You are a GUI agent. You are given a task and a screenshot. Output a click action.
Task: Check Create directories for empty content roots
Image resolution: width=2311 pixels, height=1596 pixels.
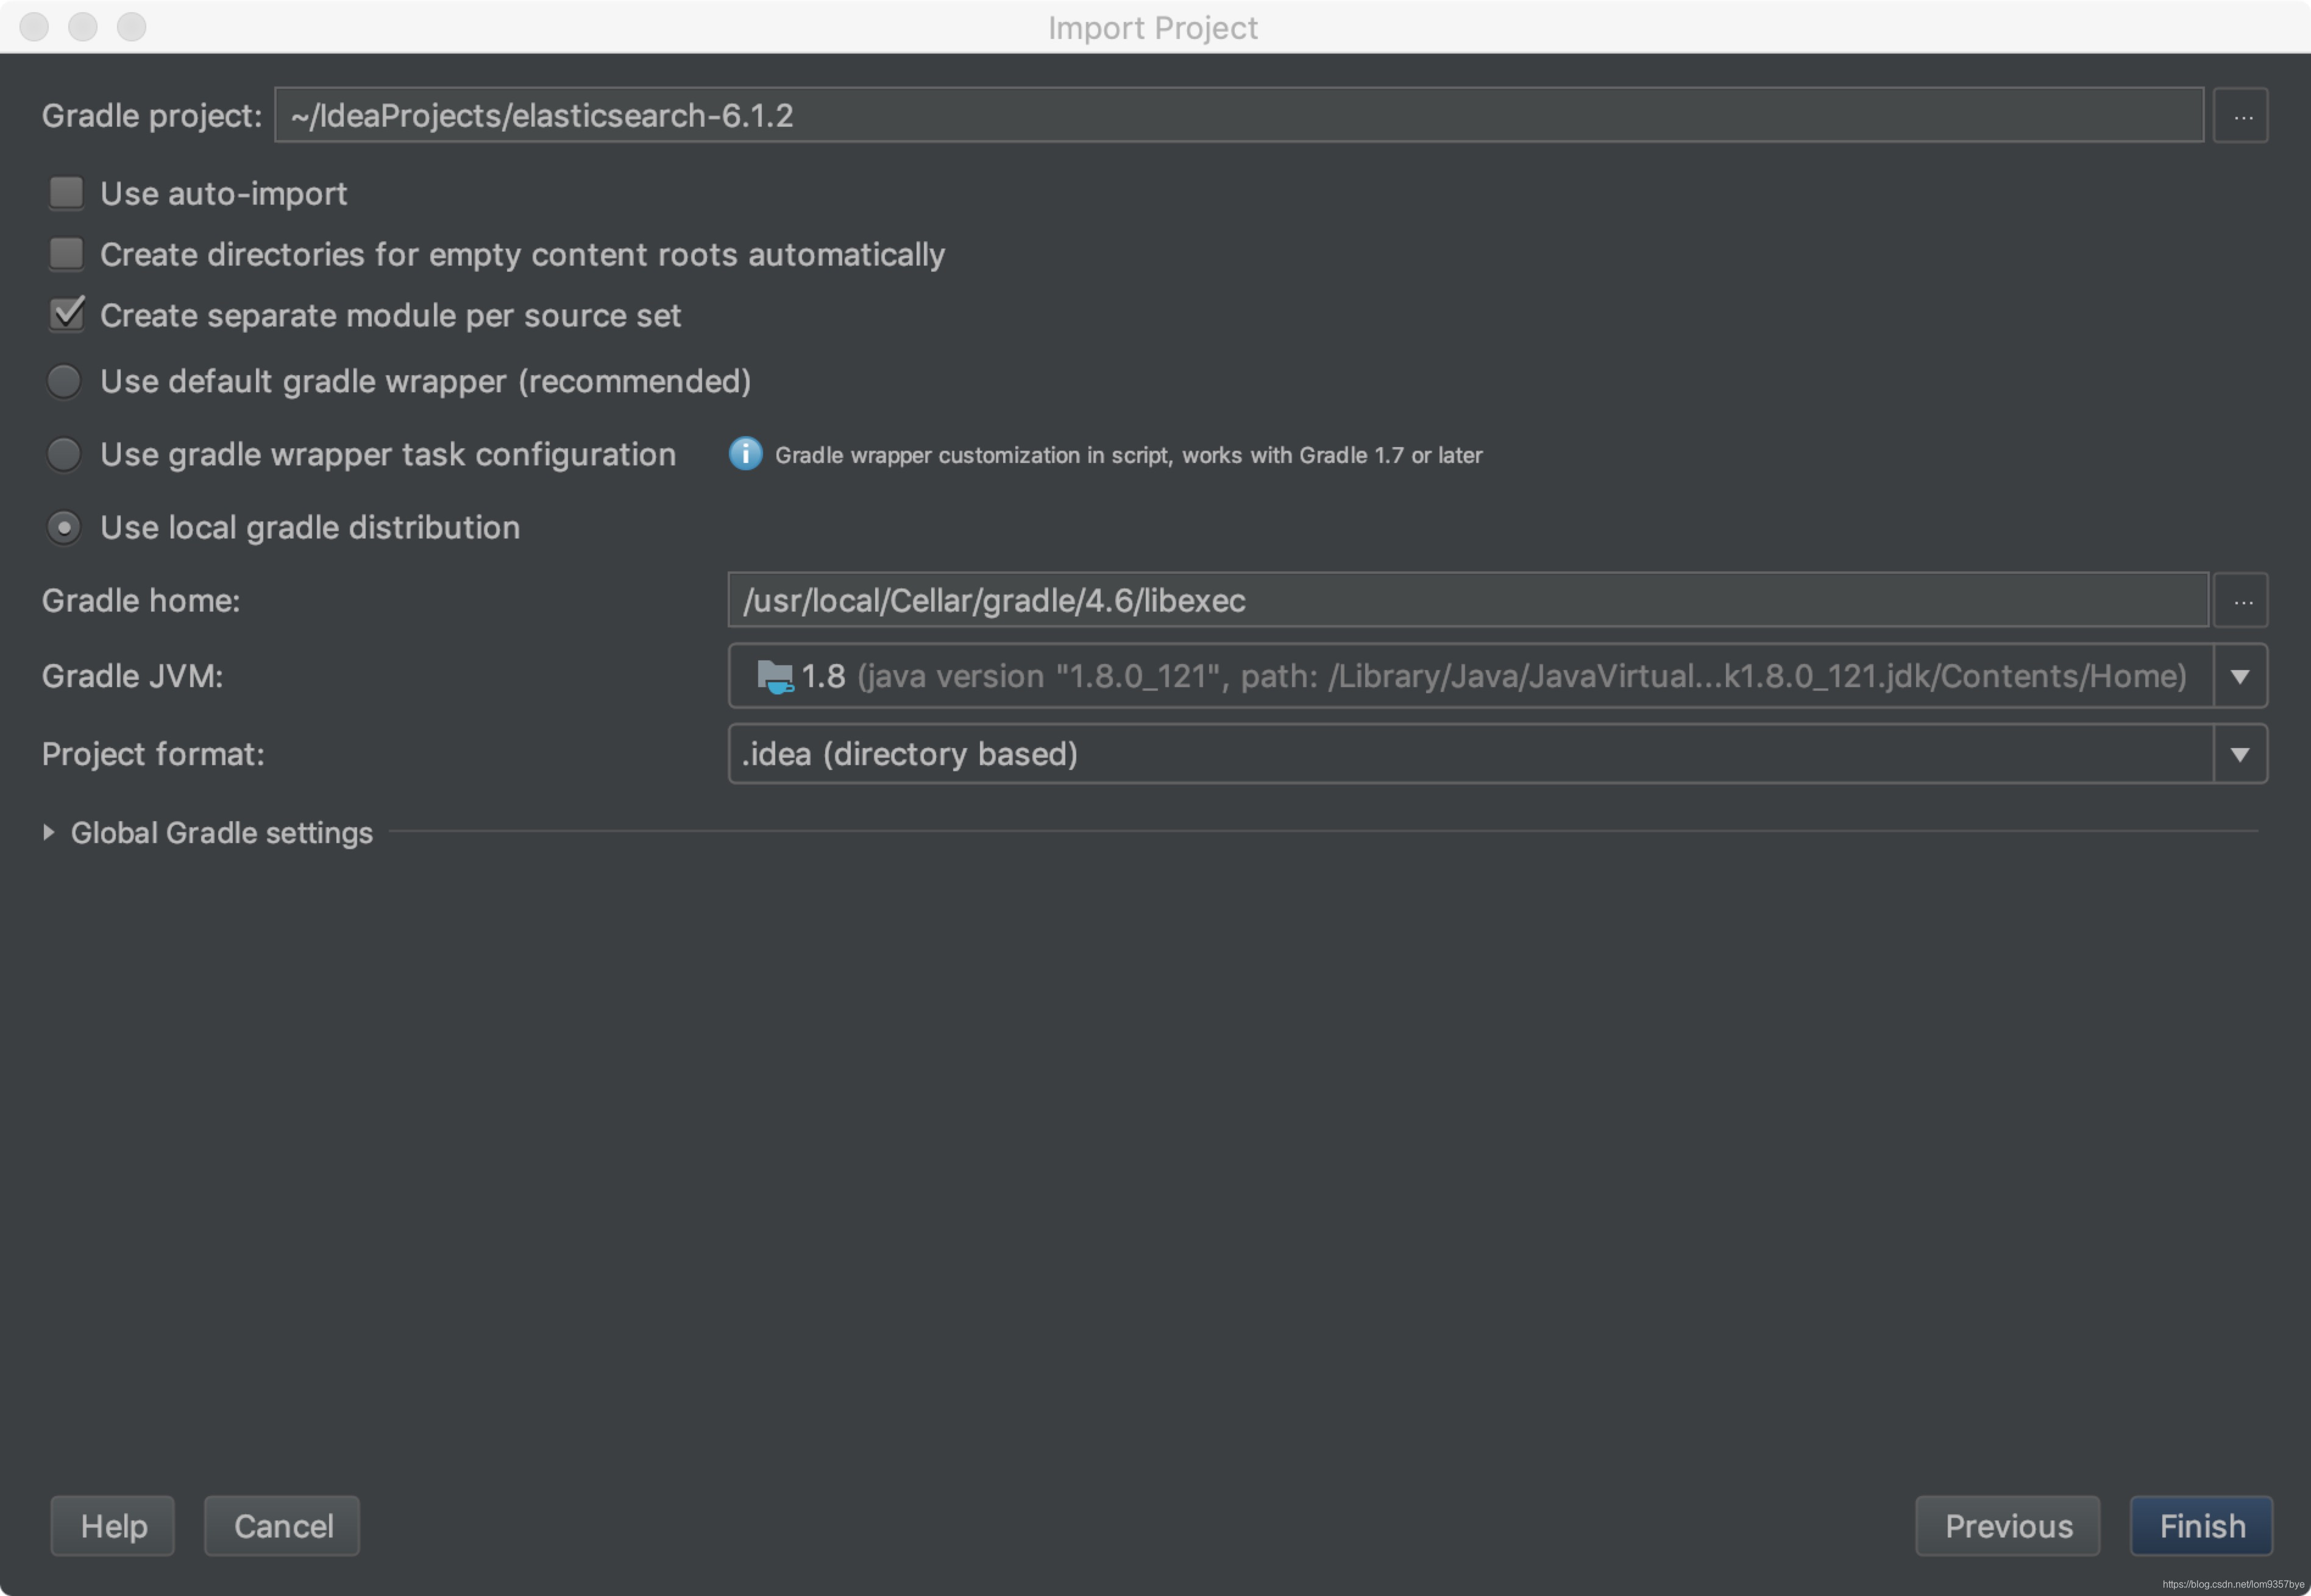point(66,254)
